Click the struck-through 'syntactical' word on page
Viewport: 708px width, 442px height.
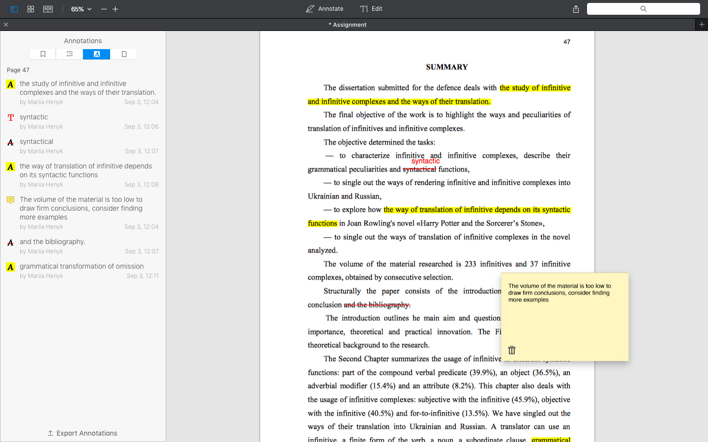pos(419,169)
